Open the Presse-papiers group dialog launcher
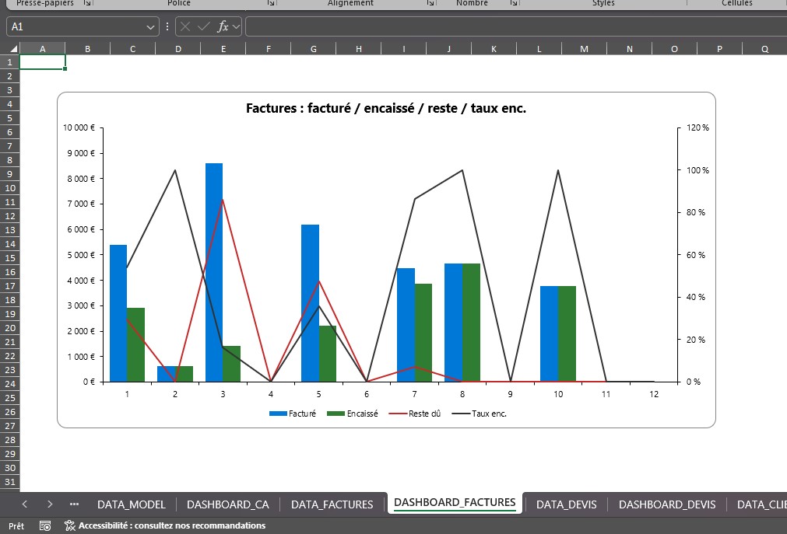The height and width of the screenshot is (534, 787). pyautogui.click(x=87, y=3)
